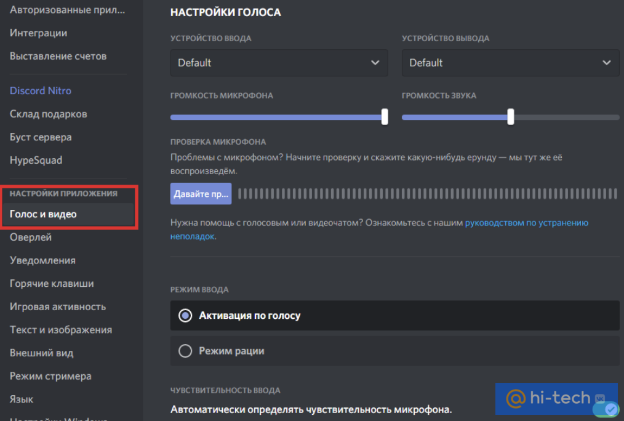Click the 'РЕЖИМ ВВОДА' section label
624x421 pixels.
click(x=199, y=290)
